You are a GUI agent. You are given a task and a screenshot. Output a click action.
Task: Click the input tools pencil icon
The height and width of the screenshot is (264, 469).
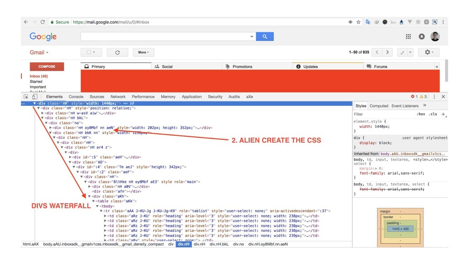402,52
